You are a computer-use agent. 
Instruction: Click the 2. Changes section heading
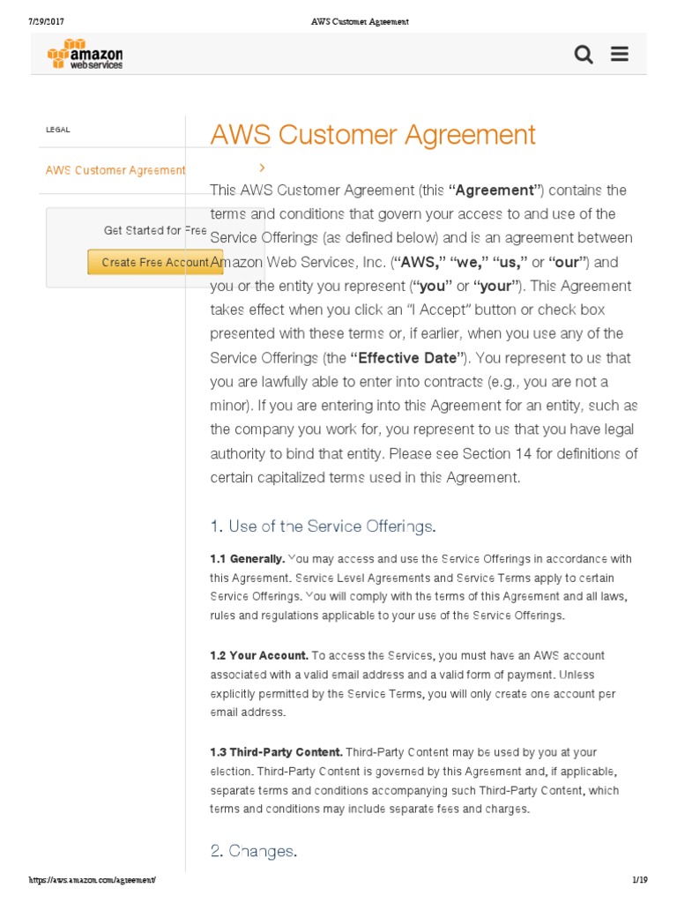(x=253, y=851)
